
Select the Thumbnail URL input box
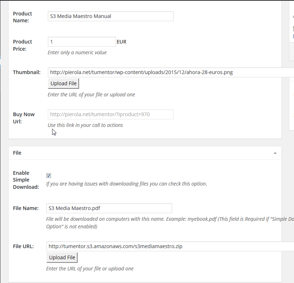(171, 72)
